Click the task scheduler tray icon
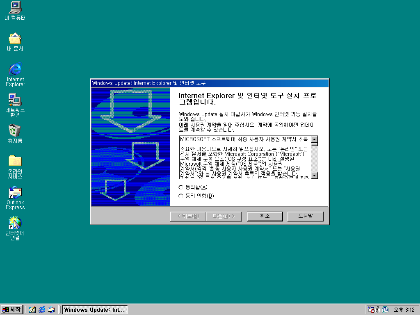The image size is (420, 315). tap(371, 310)
